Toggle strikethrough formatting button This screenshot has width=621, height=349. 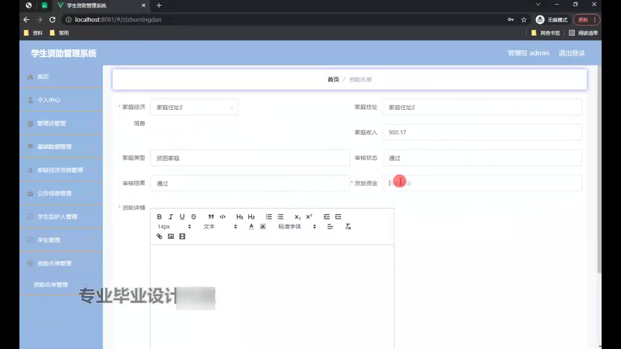pyautogui.click(x=193, y=217)
